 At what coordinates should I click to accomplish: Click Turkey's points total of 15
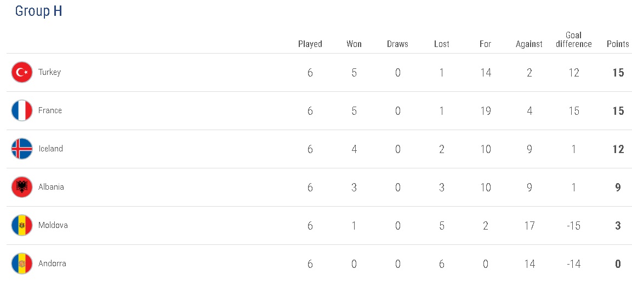coord(618,73)
